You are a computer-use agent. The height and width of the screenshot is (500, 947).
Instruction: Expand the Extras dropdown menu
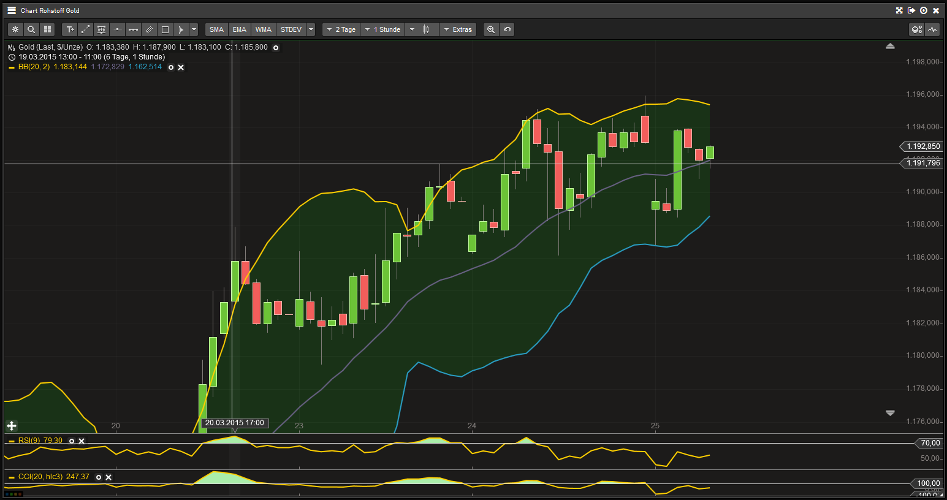[x=458, y=29]
